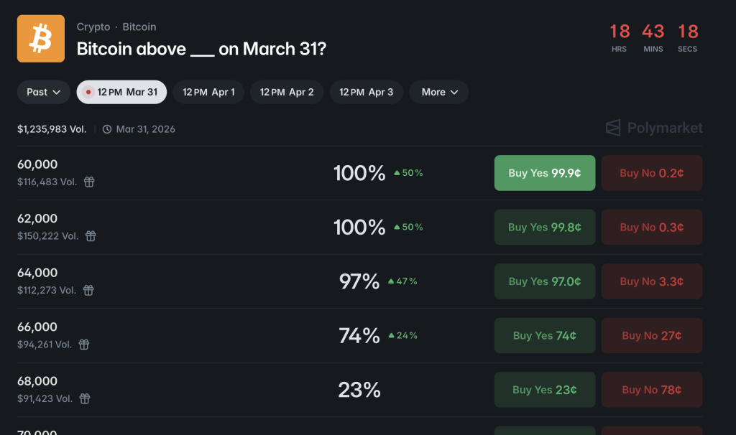Click the gift icon beside $150,222 Vol.
Viewport: 736px width, 435px height.
coord(91,236)
